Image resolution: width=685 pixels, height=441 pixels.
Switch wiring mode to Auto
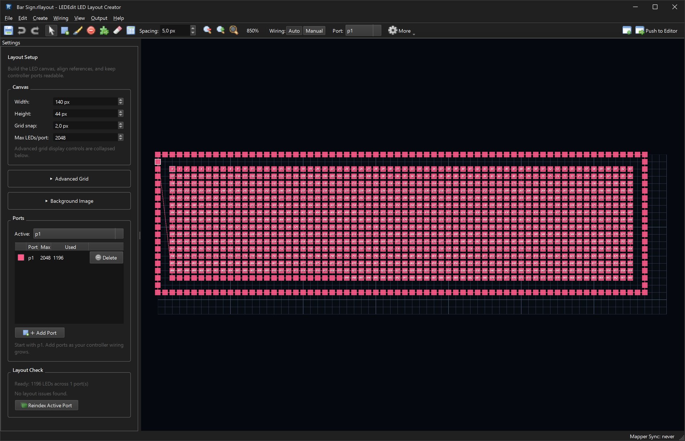(294, 31)
